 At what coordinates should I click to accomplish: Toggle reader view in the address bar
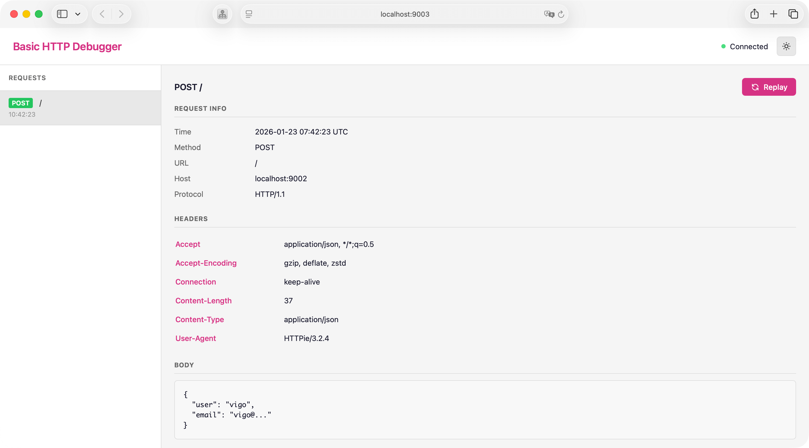point(249,14)
